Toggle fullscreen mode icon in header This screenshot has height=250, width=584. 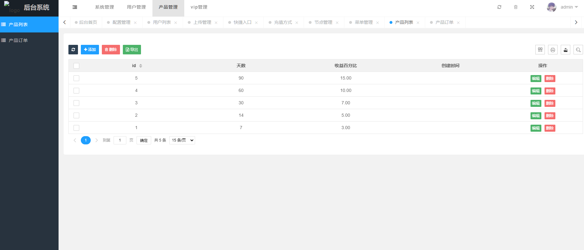[532, 7]
